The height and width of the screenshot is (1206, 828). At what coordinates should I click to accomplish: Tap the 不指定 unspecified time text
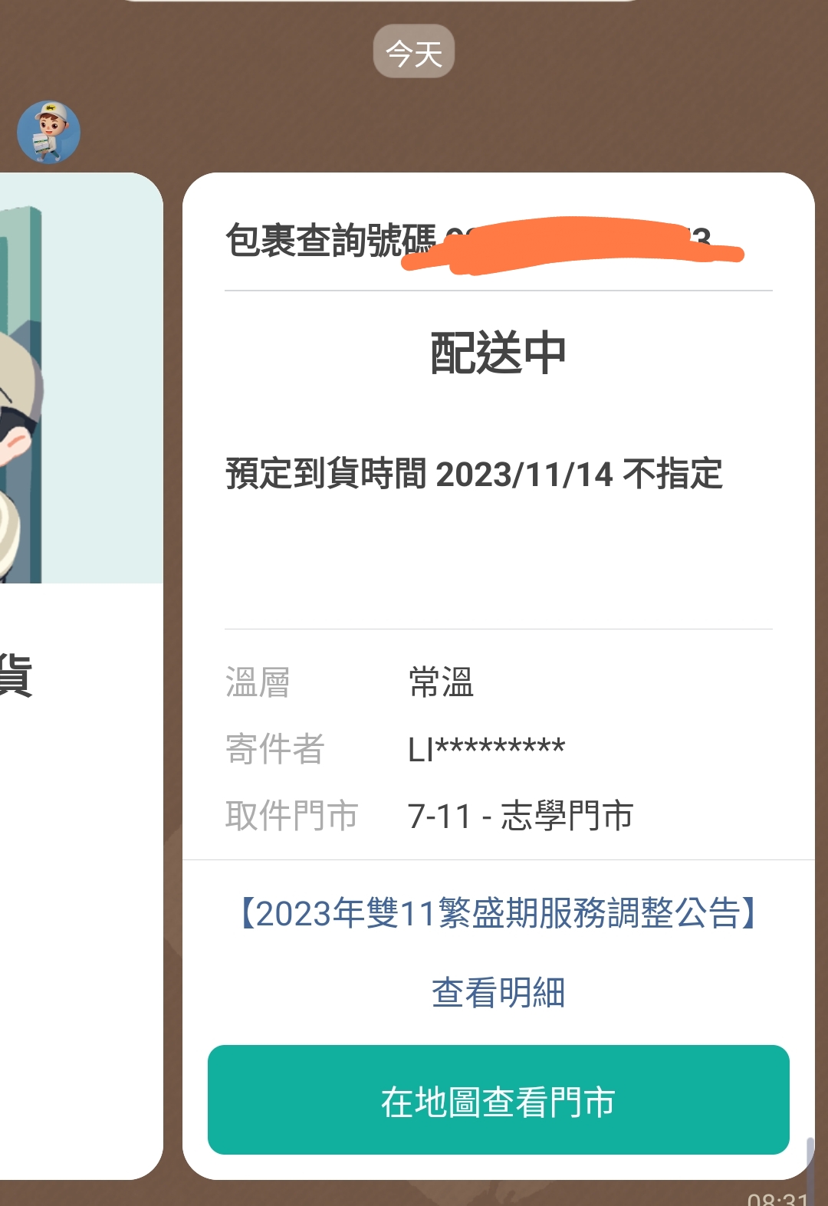(672, 473)
